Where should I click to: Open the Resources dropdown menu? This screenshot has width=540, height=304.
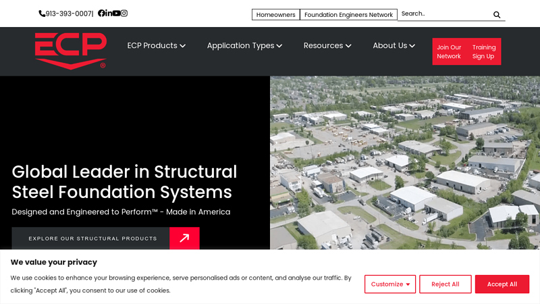tap(327, 45)
